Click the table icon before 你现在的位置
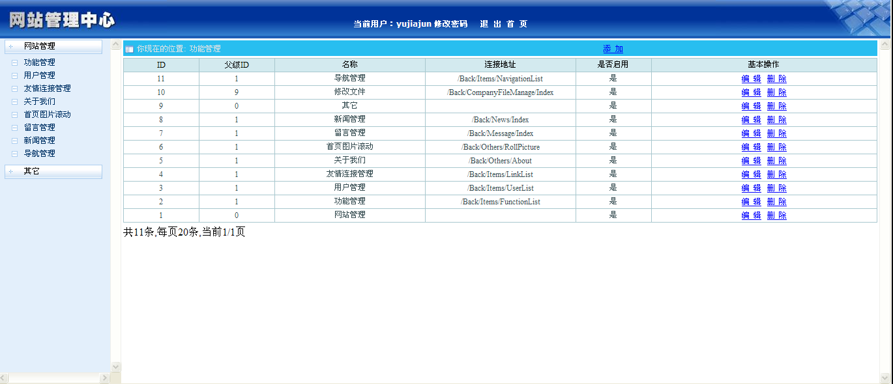The width and height of the screenshot is (893, 384). coord(129,49)
